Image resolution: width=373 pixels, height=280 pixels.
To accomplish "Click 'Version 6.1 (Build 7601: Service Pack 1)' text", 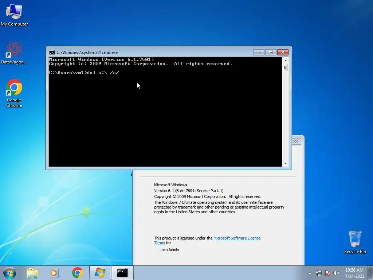I will pyautogui.click(x=189, y=191).
